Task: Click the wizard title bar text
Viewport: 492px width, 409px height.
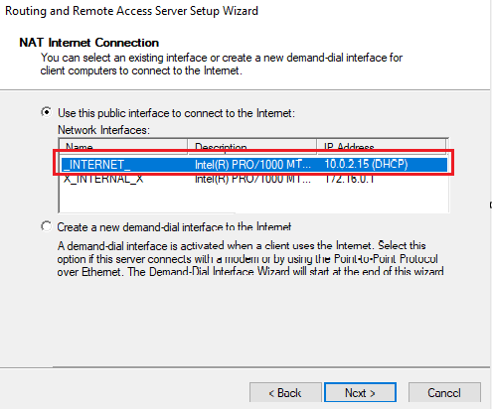Action: pyautogui.click(x=131, y=11)
